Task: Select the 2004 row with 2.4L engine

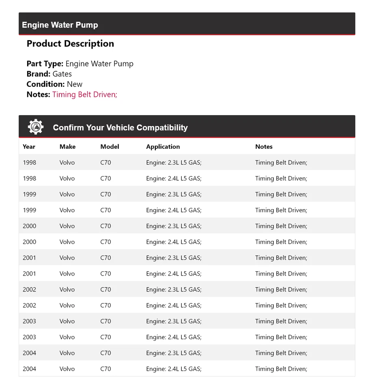Action: pyautogui.click(x=187, y=369)
